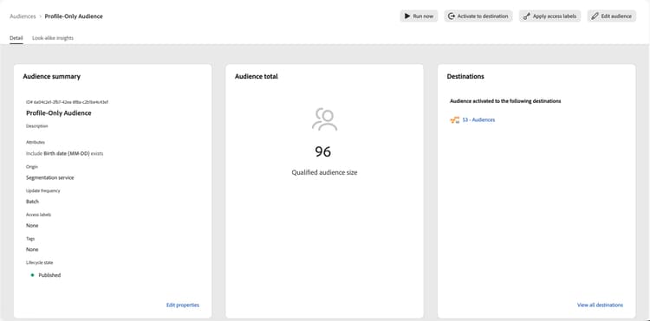Click the Run now button
The width and height of the screenshot is (650, 321).
pos(419,16)
